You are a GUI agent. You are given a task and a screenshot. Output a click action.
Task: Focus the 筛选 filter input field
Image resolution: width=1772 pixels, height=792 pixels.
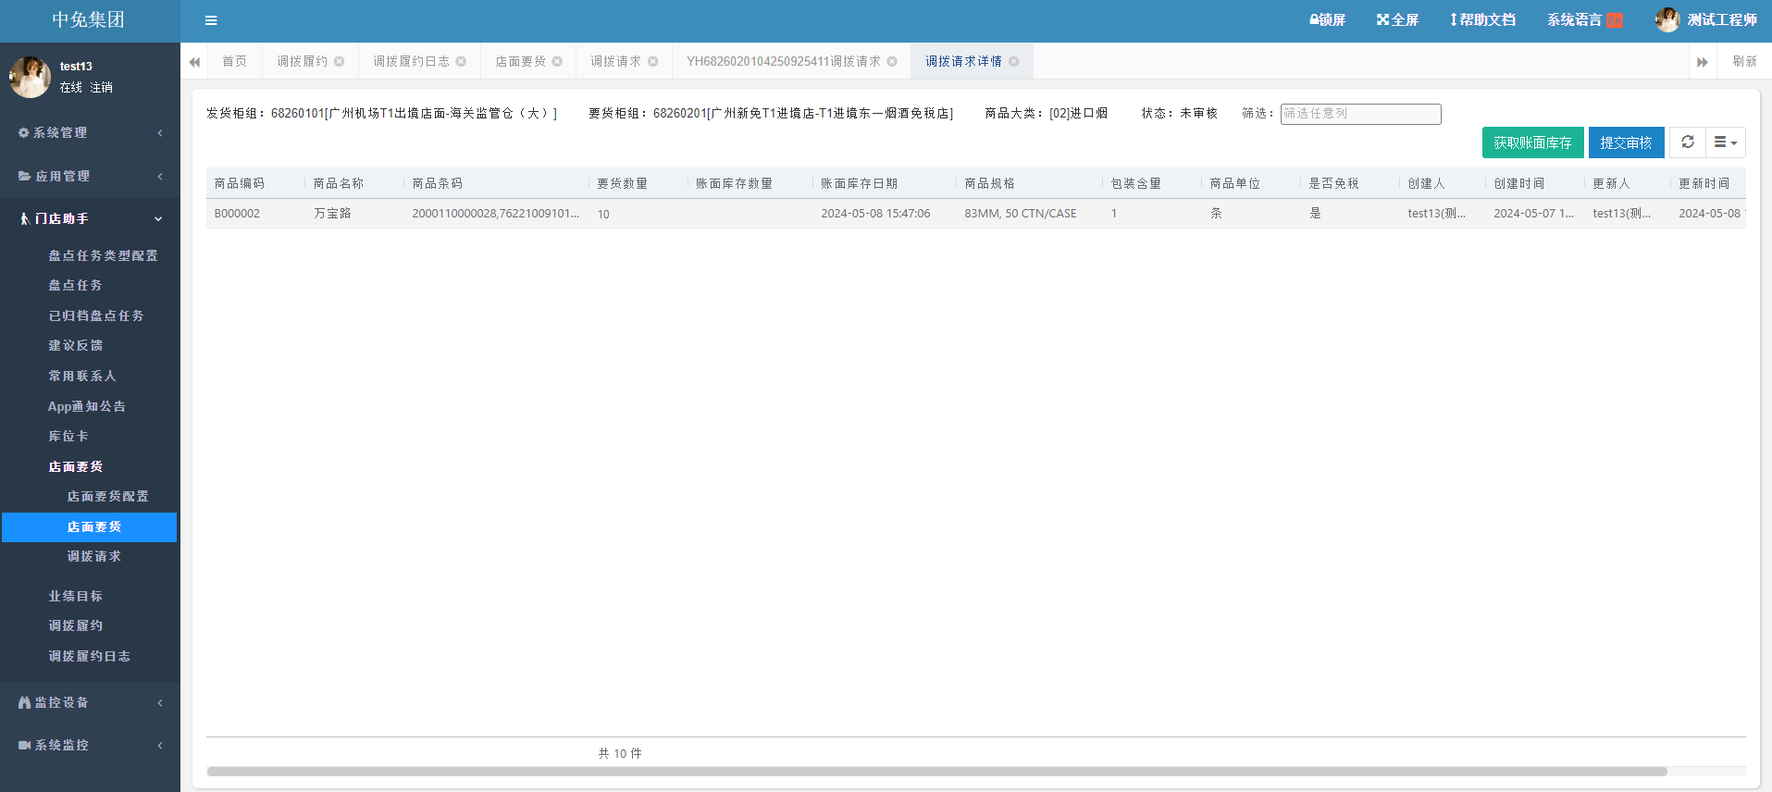click(x=1360, y=114)
